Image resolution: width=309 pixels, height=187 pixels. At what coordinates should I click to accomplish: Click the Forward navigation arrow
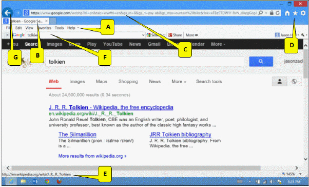[x=18, y=13]
